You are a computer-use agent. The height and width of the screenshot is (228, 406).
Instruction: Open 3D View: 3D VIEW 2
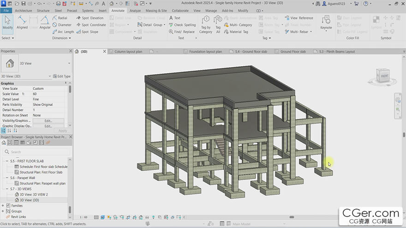point(34,194)
